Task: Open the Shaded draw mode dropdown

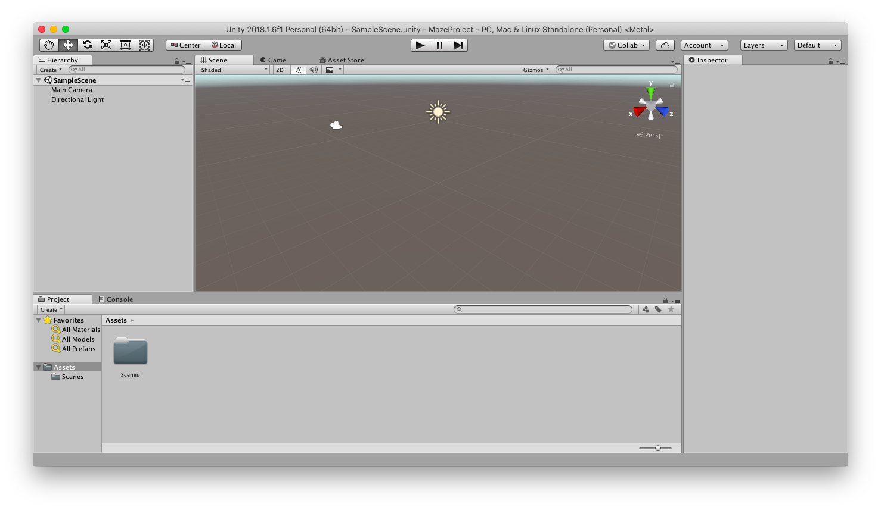Action: click(x=234, y=70)
